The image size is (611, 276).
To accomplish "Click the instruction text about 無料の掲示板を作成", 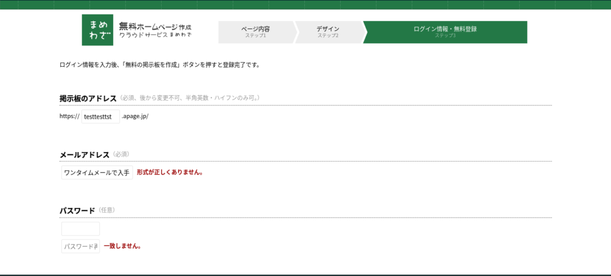I will pyautogui.click(x=160, y=65).
